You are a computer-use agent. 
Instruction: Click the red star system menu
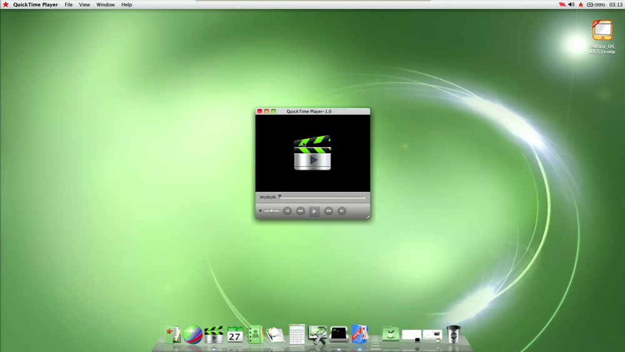[x=6, y=4]
